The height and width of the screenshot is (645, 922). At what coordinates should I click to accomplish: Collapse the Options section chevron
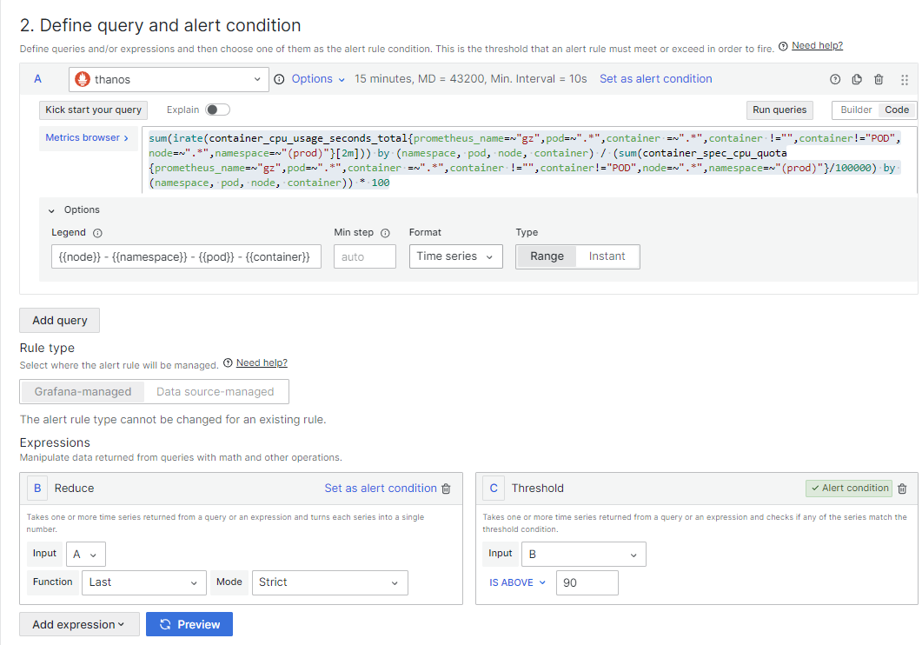[51, 210]
